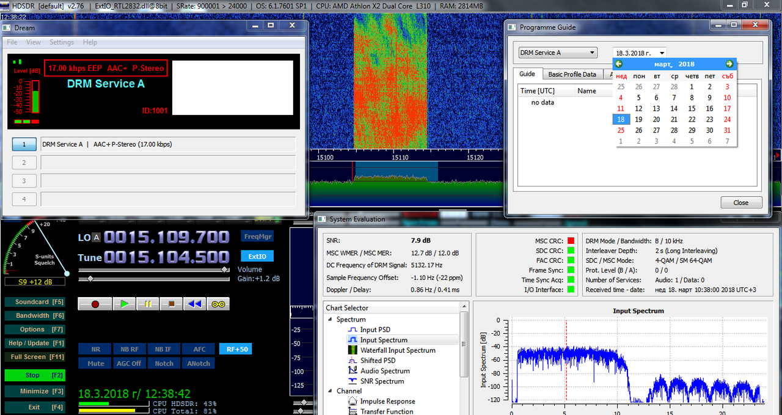
Task: Toggle the ANotch auto-notch button
Action: (x=199, y=363)
